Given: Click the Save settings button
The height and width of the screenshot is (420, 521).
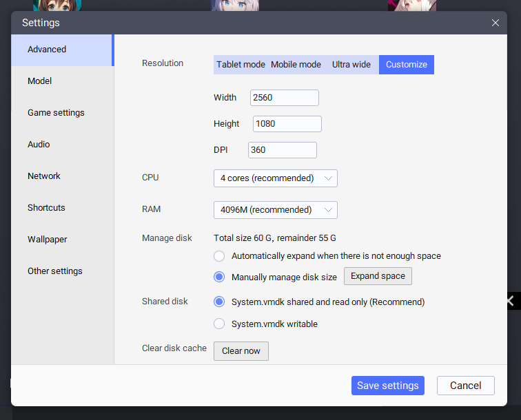Looking at the screenshot, I should click(x=388, y=386).
